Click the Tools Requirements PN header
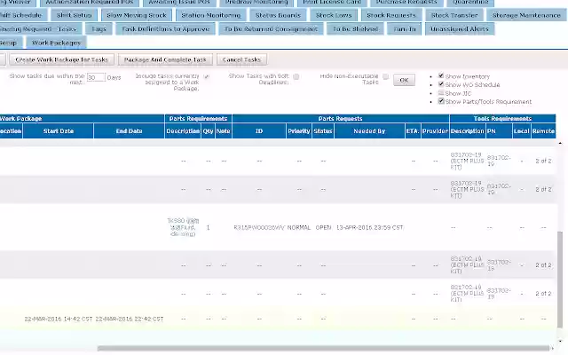The image size is (568, 355). (499, 131)
